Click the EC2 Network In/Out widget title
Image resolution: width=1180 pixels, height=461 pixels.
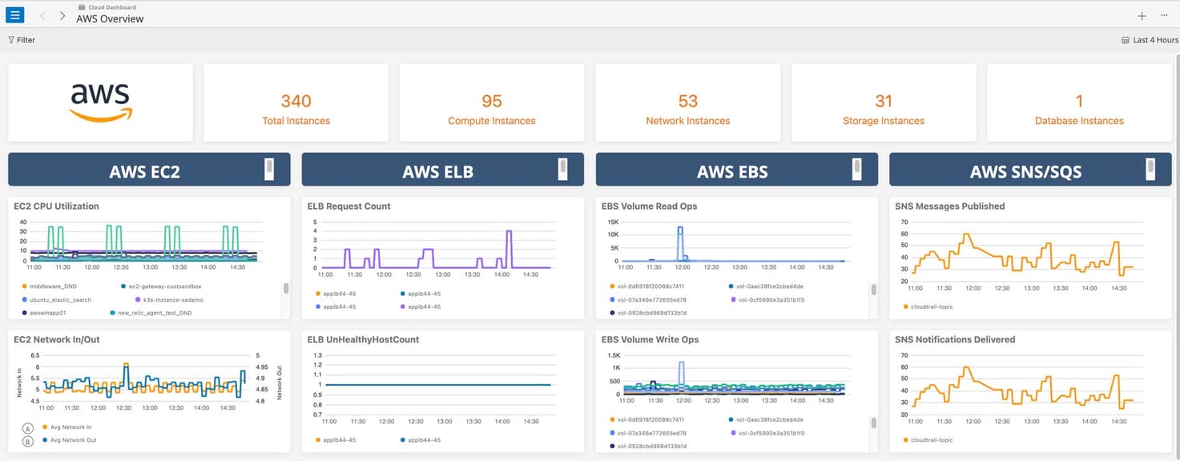click(x=56, y=340)
